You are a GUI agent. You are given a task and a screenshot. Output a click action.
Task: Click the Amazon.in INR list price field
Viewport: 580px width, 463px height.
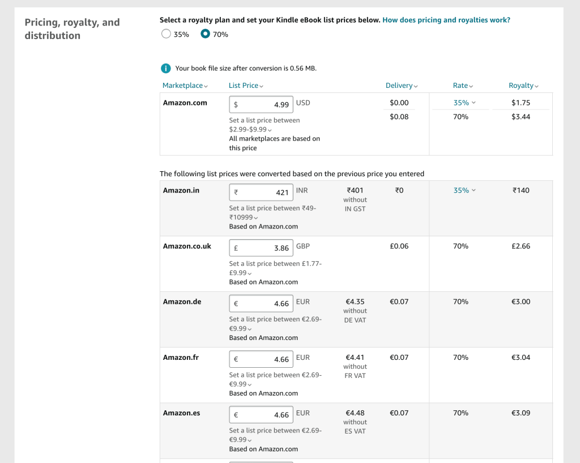261,192
